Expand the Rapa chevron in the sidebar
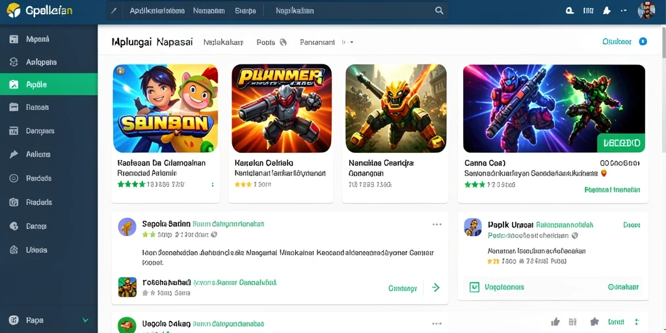Image resolution: width=666 pixels, height=333 pixels. coord(85,320)
